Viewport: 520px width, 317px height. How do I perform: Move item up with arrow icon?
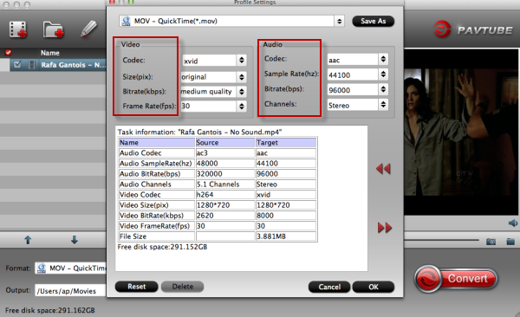pyautogui.click(x=28, y=240)
